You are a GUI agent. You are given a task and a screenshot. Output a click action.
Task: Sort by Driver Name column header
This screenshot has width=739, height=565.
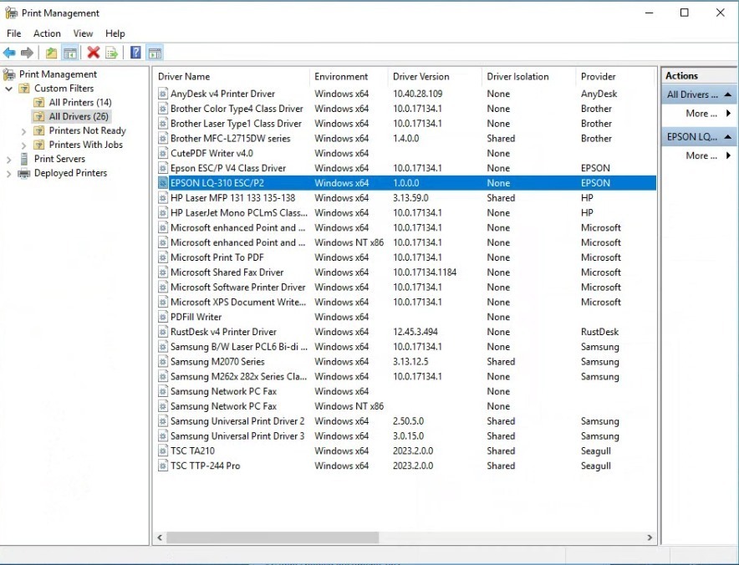(x=232, y=76)
